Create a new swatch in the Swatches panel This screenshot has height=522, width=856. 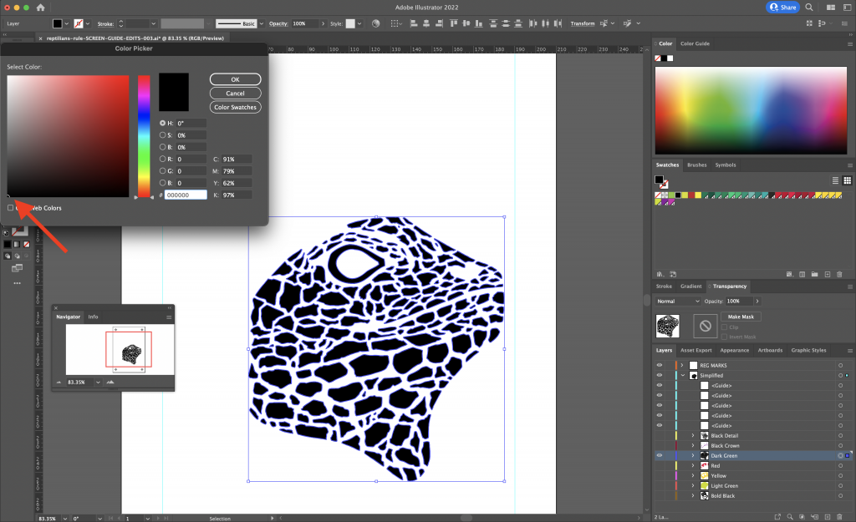[x=828, y=274]
